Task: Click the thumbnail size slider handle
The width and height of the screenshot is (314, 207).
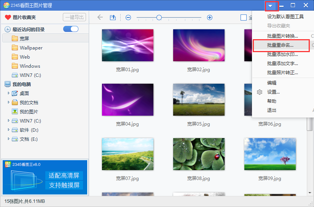Action: click(159, 18)
